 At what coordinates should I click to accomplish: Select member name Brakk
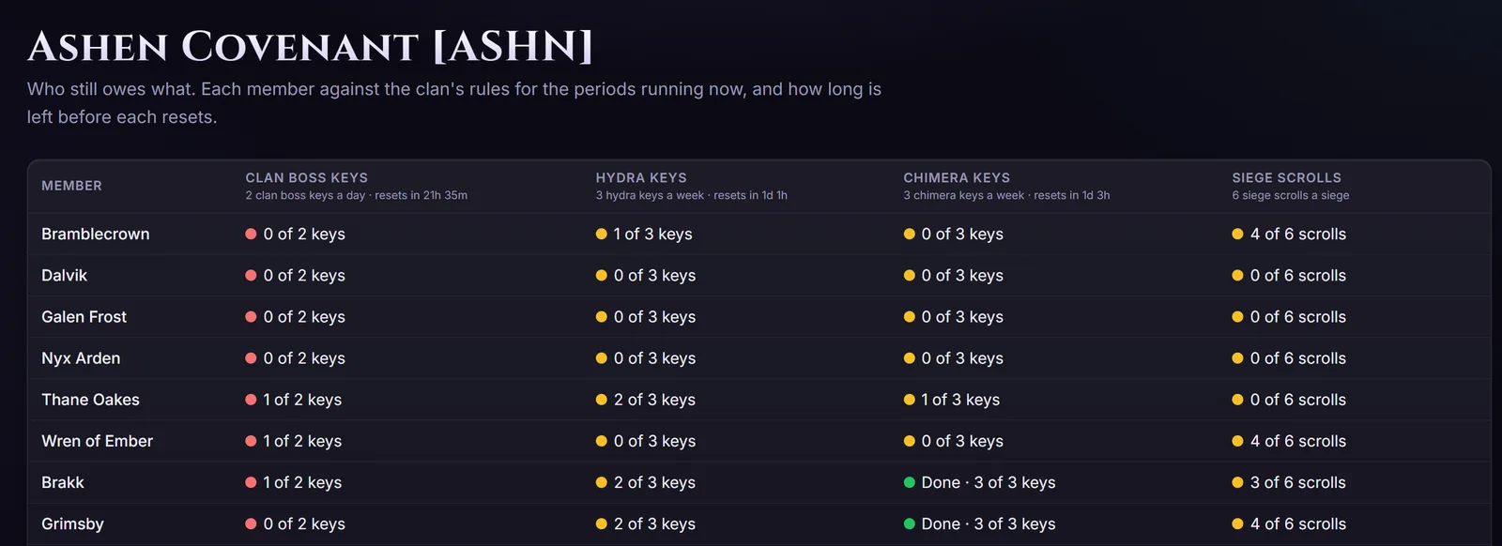(63, 481)
